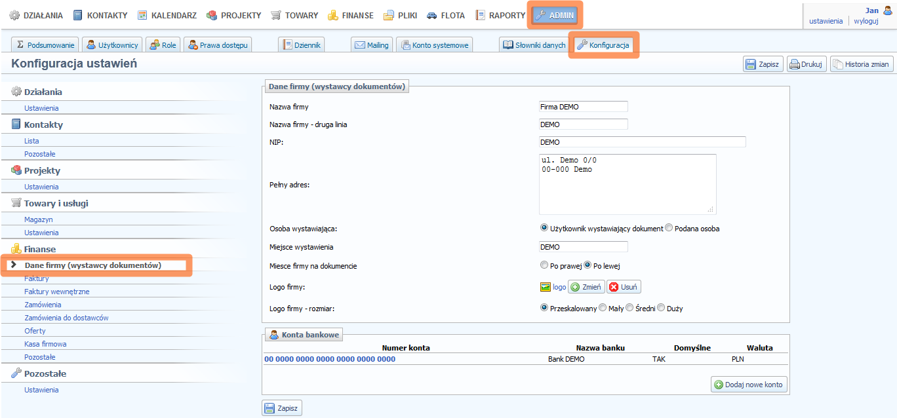Open the Słowniki danych tab
Image resolution: width=897 pixels, height=418 pixels.
pyautogui.click(x=534, y=45)
